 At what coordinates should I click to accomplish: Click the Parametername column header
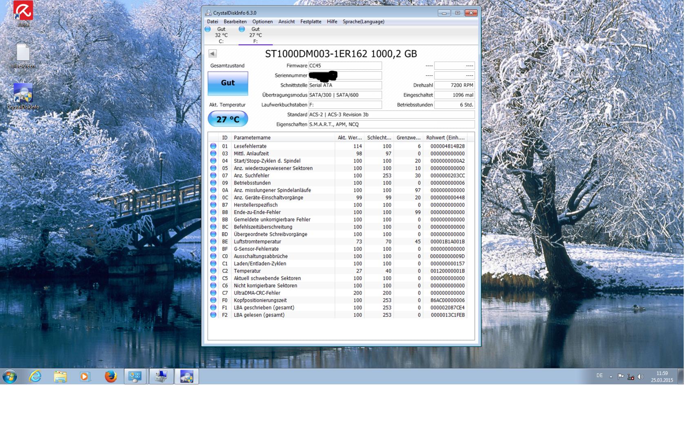click(283, 137)
